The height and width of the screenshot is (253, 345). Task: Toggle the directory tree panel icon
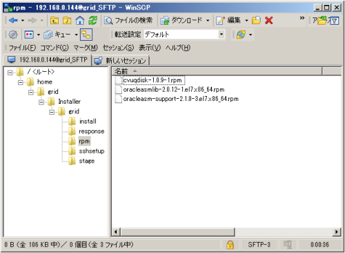point(86,35)
